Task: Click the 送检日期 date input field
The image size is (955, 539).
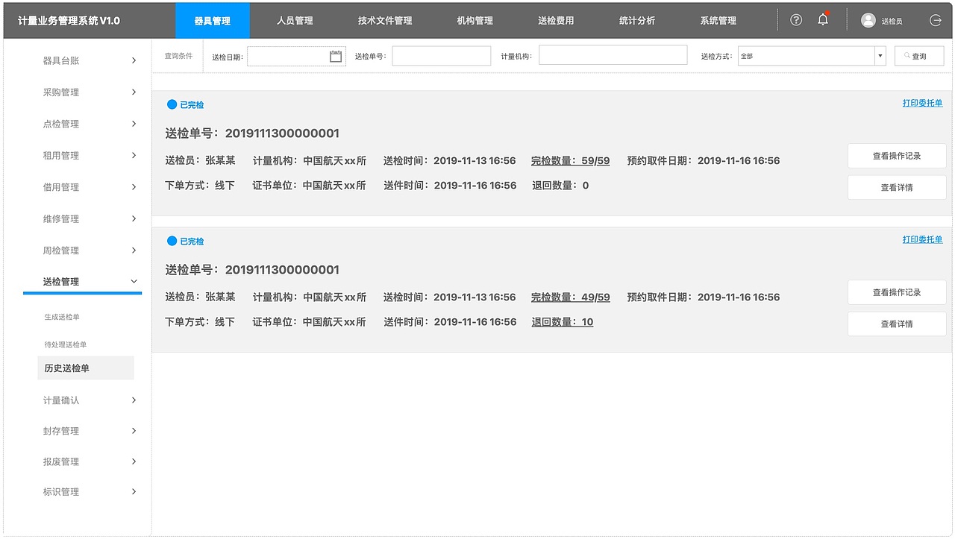Action: coord(296,56)
